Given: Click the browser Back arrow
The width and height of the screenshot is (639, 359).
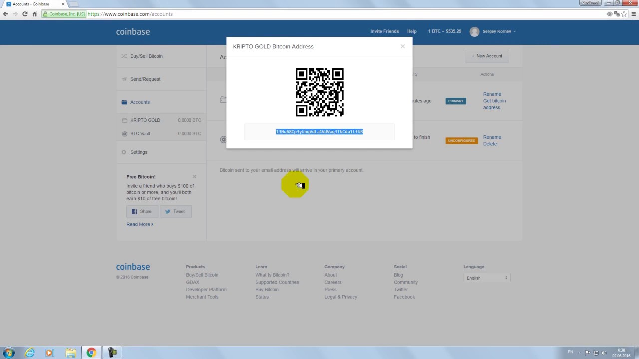Looking at the screenshot, I should click(5, 14).
